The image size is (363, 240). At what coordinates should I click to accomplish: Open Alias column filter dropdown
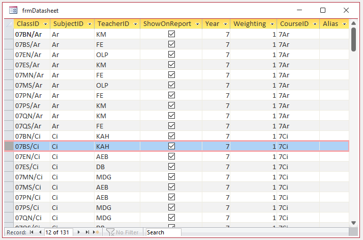(x=345, y=24)
